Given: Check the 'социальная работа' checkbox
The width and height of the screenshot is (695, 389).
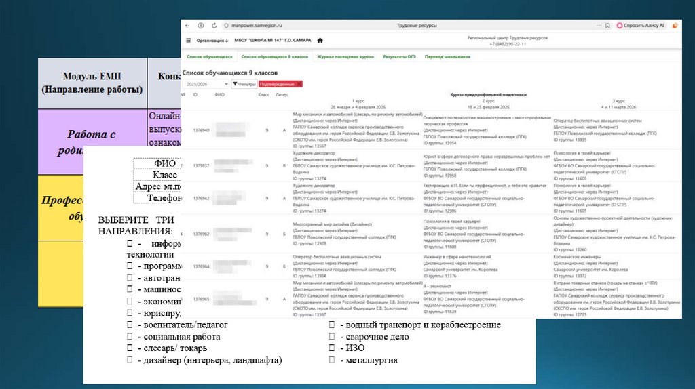Looking at the screenshot, I should [130, 336].
